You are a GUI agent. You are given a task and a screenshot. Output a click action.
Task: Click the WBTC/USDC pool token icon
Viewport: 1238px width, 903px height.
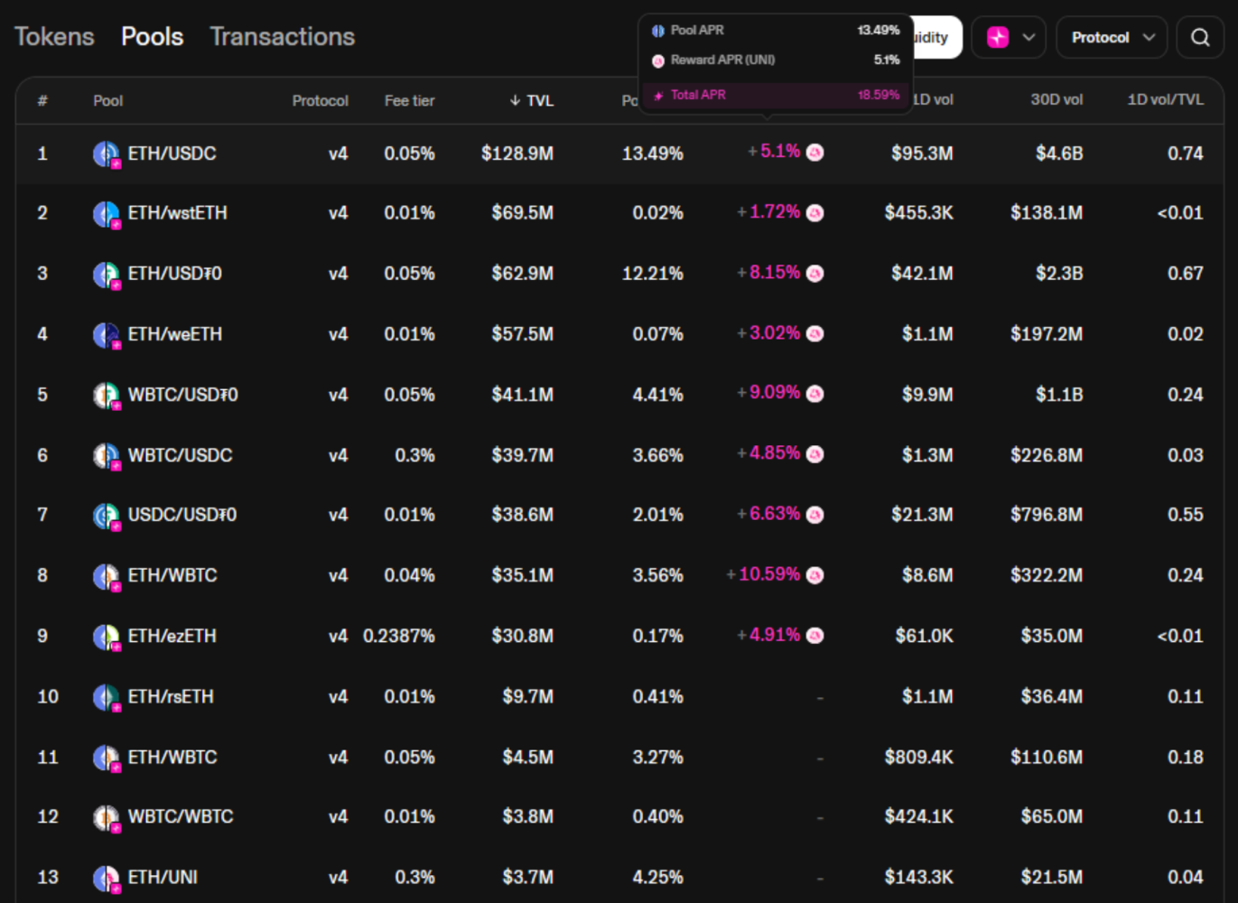coord(107,456)
